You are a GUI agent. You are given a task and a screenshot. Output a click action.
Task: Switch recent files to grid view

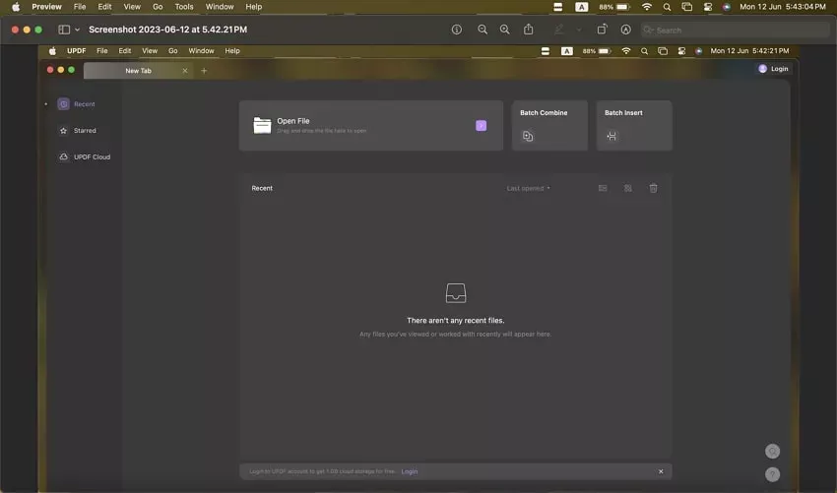tap(628, 188)
